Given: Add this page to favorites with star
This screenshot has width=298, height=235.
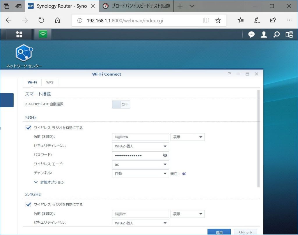Looking at the screenshot, I should point(218,21).
